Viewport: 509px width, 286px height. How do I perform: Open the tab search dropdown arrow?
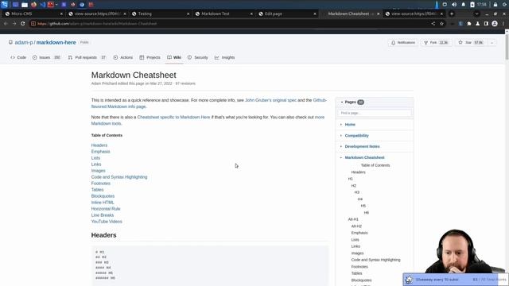point(476,14)
